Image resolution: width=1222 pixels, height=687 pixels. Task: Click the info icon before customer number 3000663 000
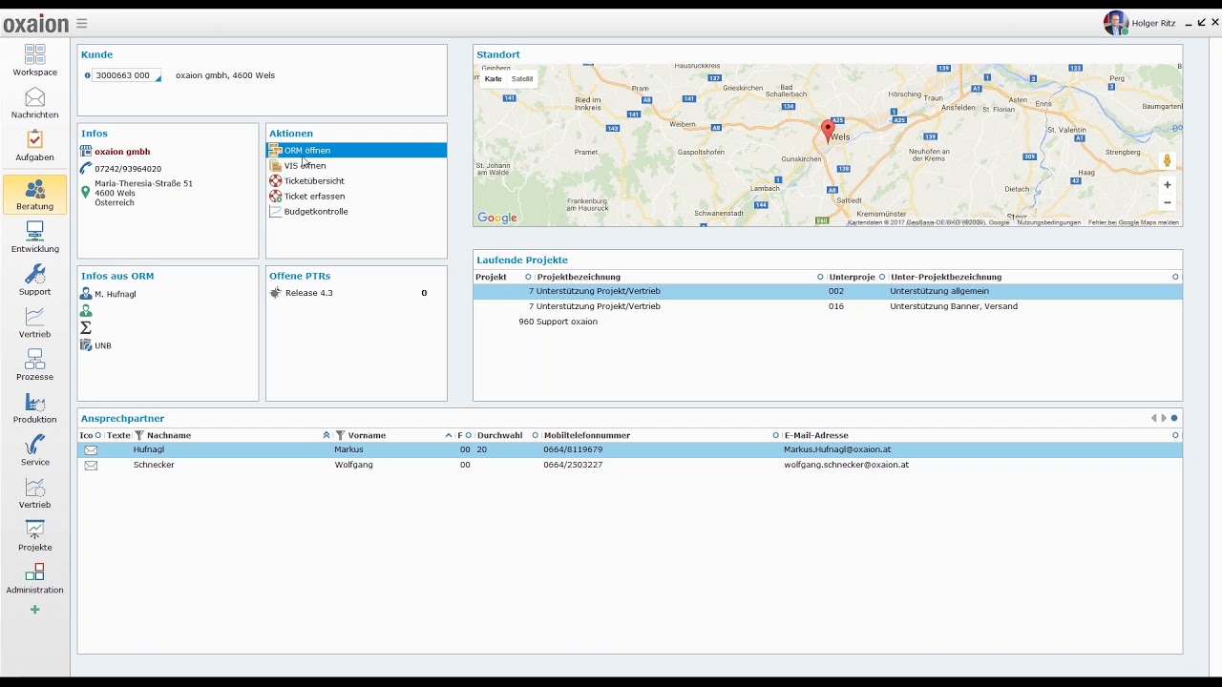pyautogui.click(x=88, y=75)
